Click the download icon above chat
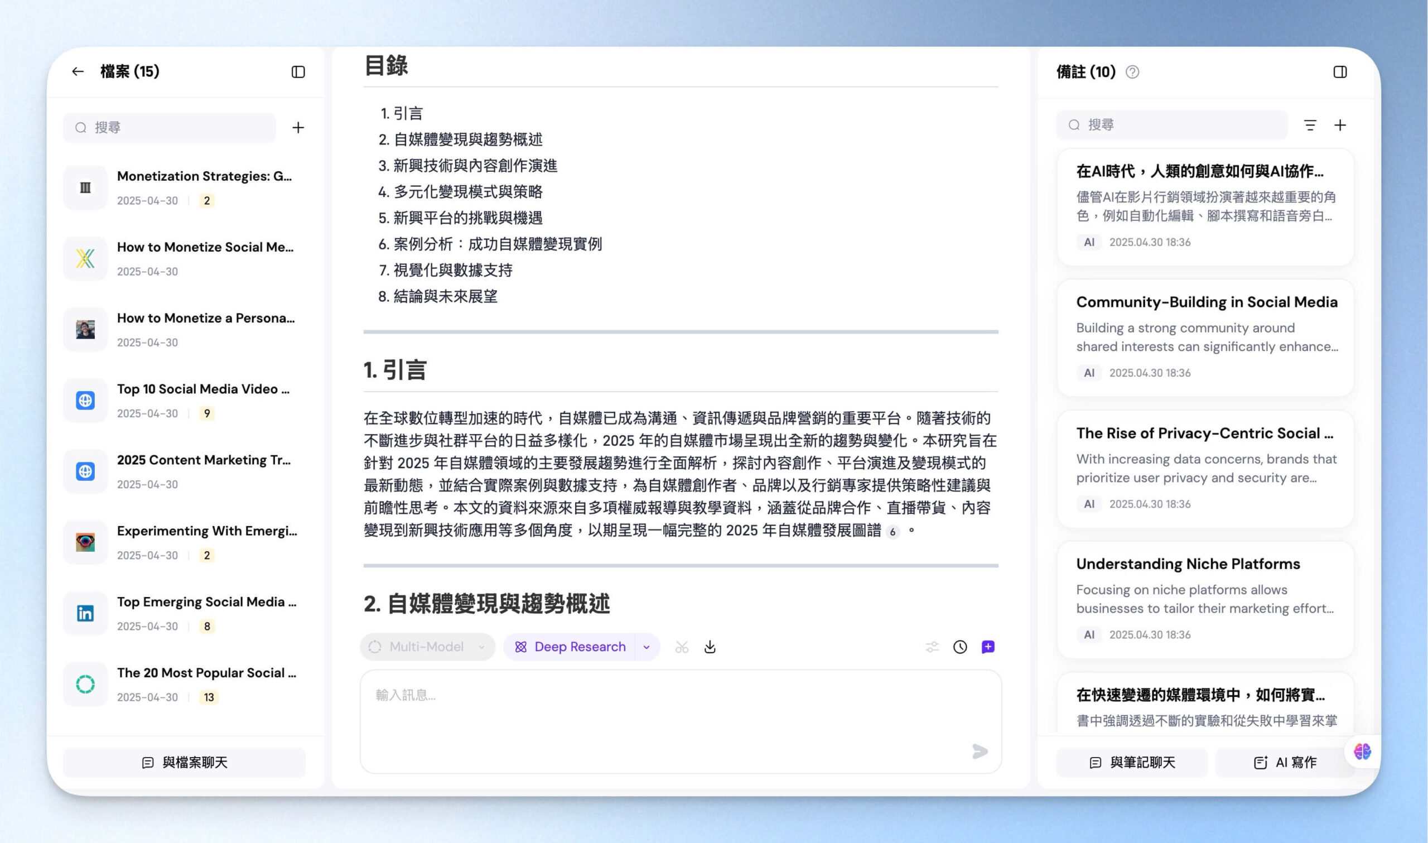 (x=710, y=647)
